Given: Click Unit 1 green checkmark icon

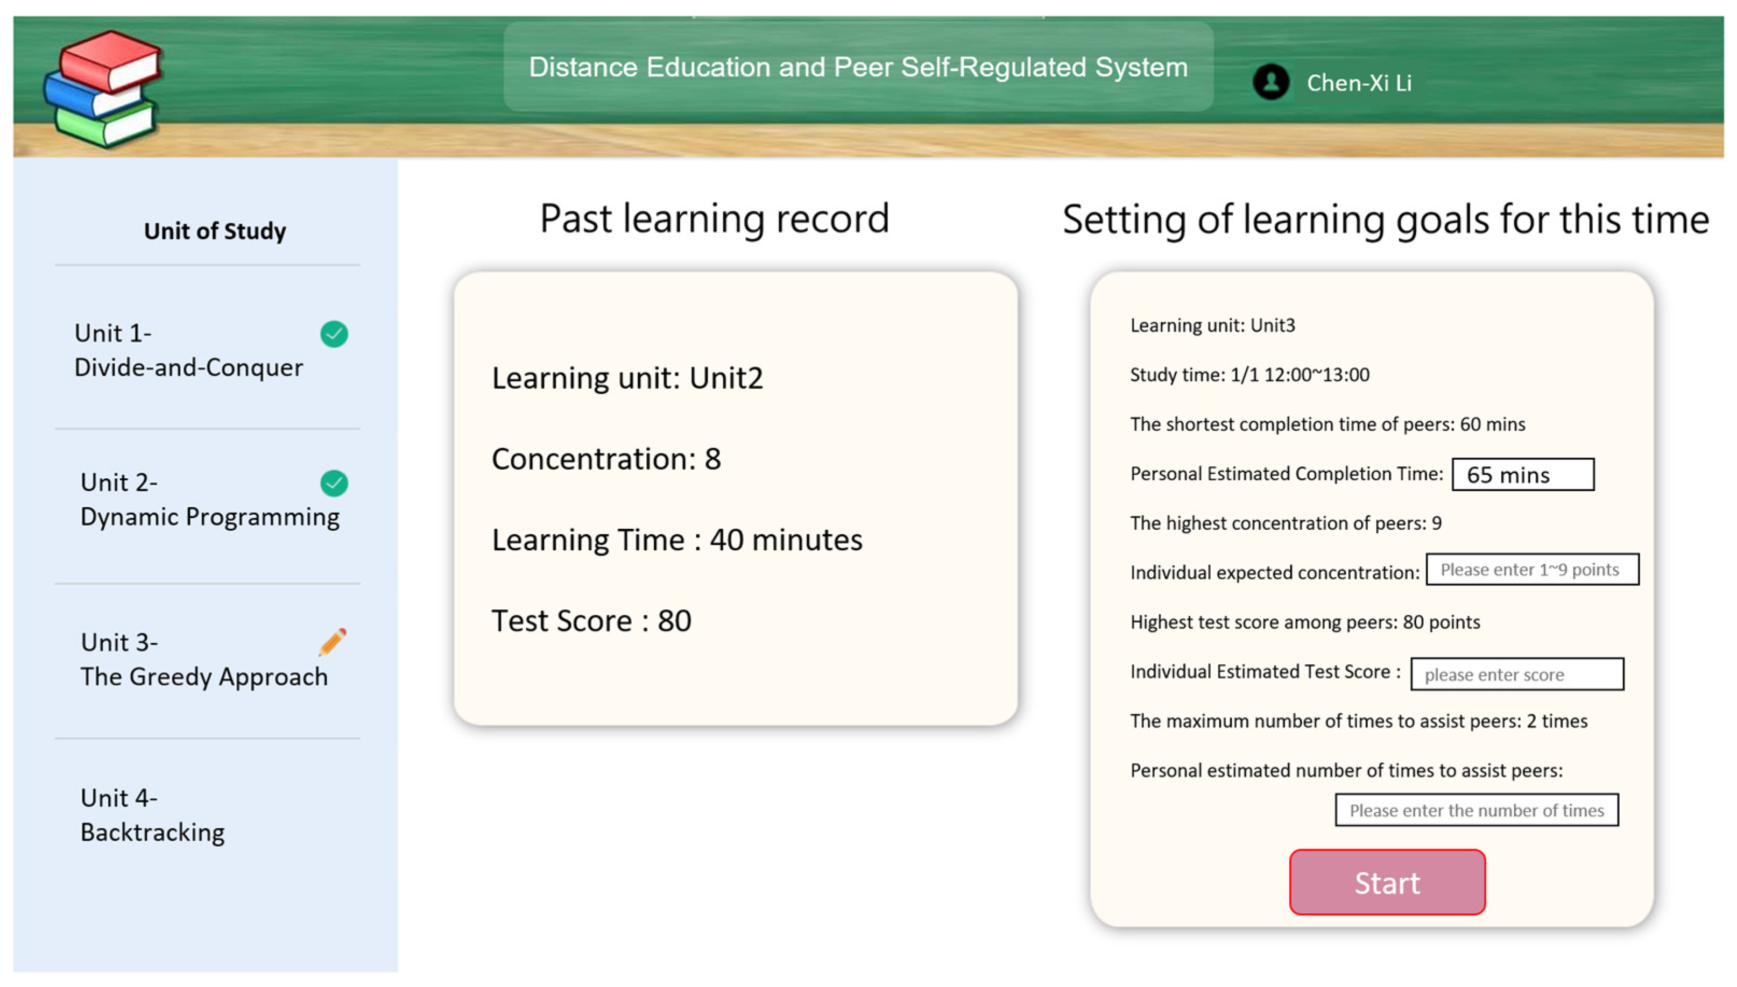Looking at the screenshot, I should pos(334,333).
